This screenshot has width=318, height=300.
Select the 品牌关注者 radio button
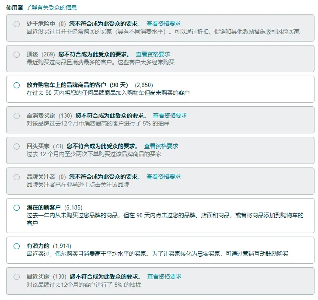(17, 177)
